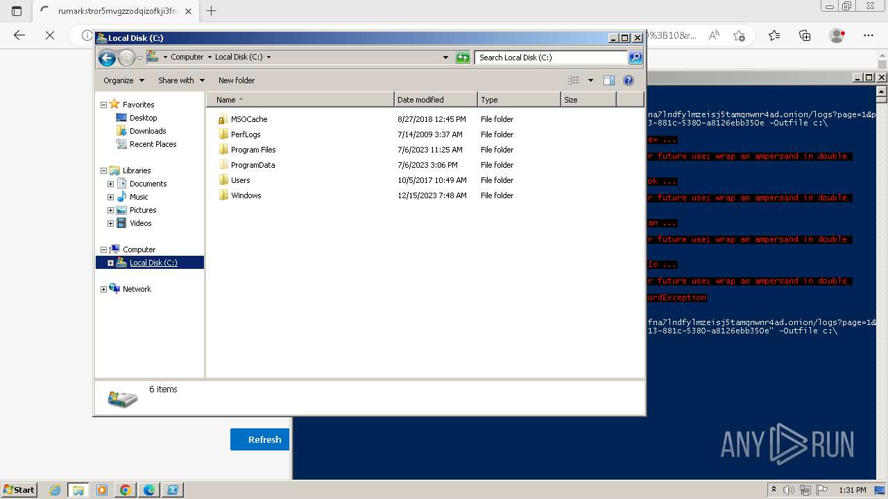
Task: Open the Edge Collections icon
Action: click(805, 35)
